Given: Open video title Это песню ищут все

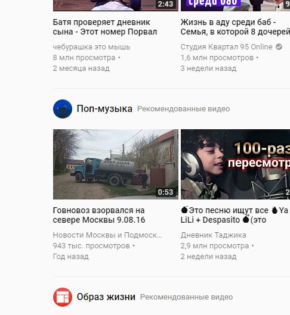Looking at the screenshot, I should pyautogui.click(x=235, y=215).
